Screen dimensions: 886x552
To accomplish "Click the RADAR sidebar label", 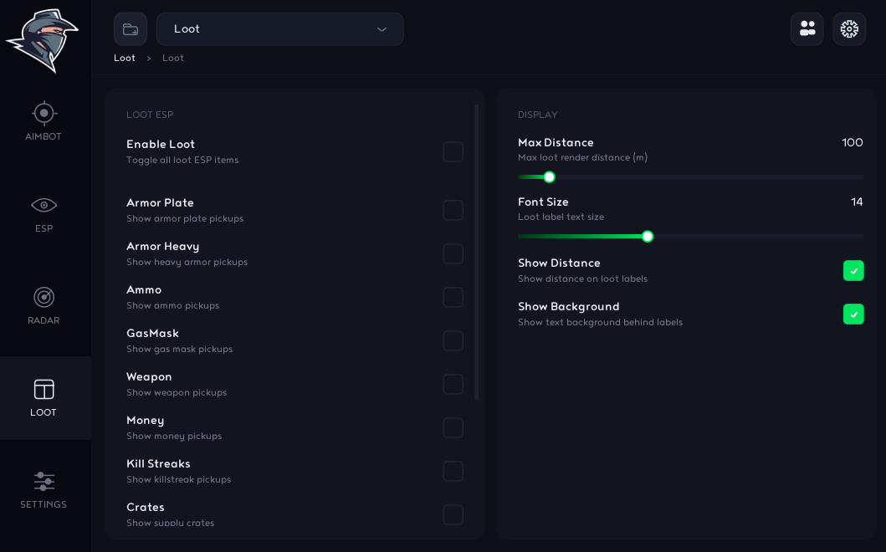I will (44, 320).
